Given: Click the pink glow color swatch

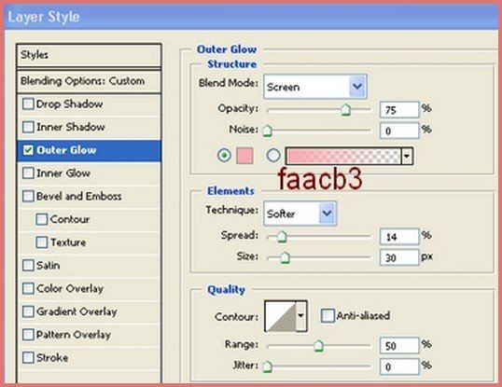Looking at the screenshot, I should (x=244, y=156).
